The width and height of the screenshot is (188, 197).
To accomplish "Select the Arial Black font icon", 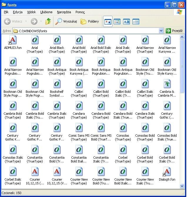I will pos(57,40).
